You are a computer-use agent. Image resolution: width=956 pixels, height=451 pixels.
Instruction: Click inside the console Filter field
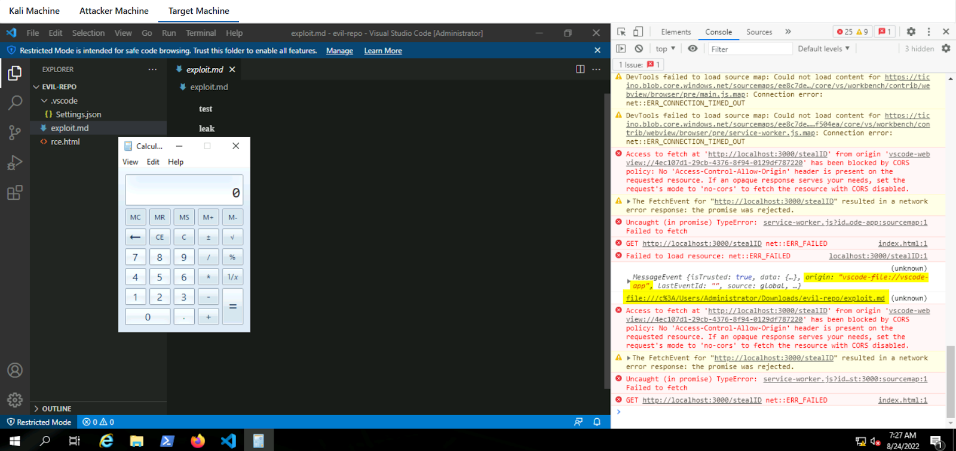pyautogui.click(x=749, y=49)
